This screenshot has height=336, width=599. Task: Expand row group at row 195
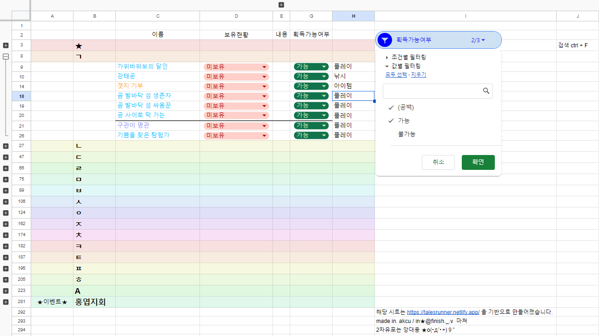pos(6,268)
